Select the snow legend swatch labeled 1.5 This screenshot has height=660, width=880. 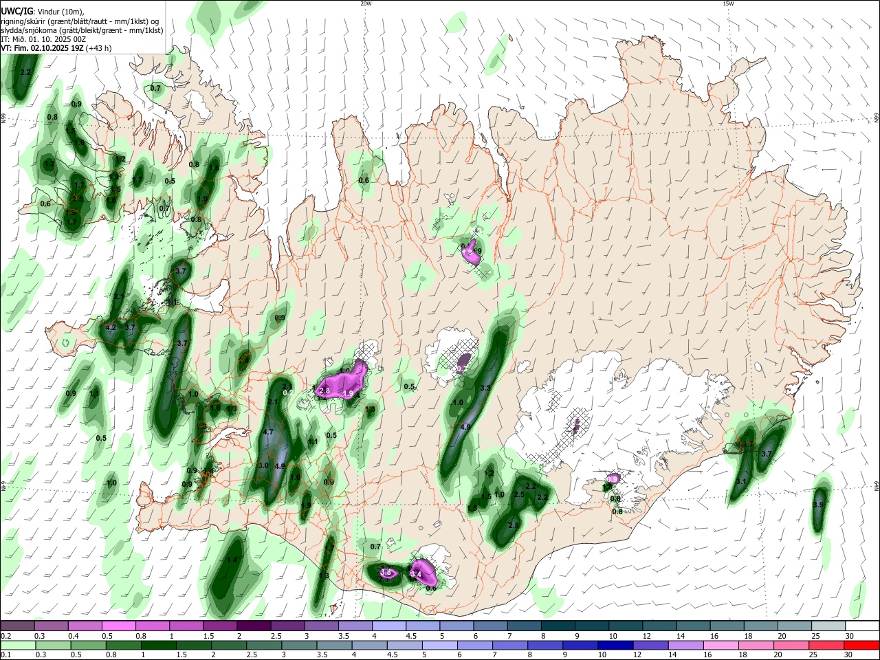(x=220, y=626)
